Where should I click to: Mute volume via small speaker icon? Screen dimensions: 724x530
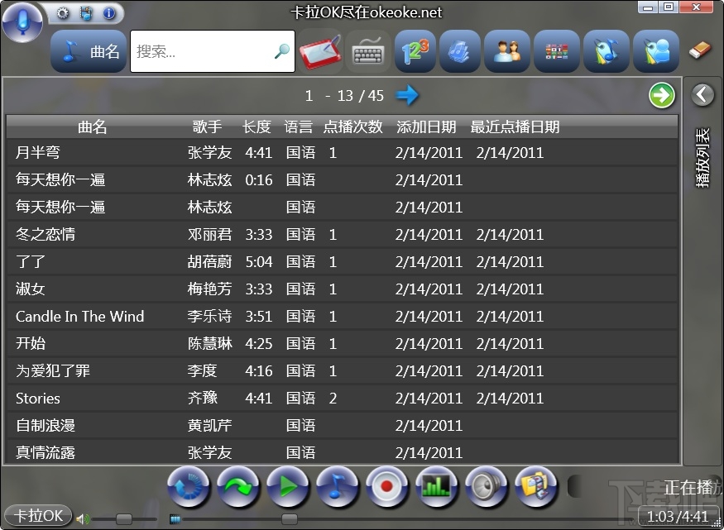(82, 519)
